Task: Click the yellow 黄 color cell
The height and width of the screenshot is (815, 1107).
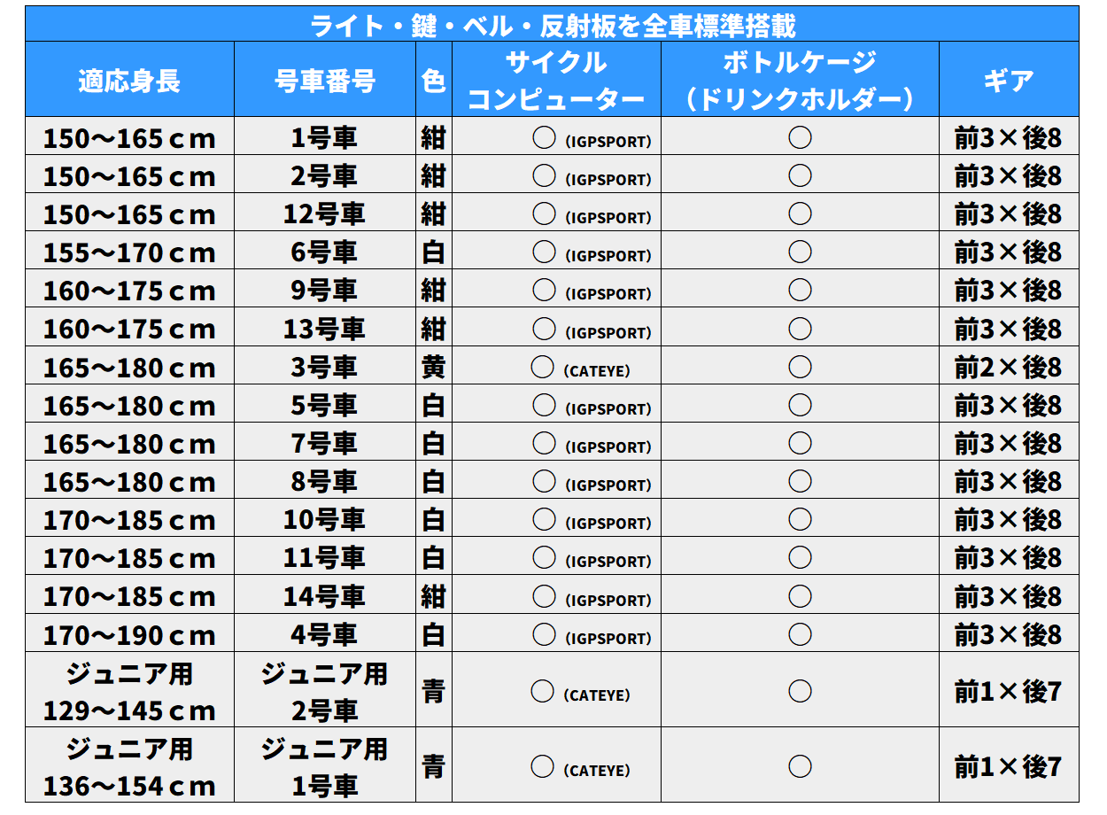Action: (433, 367)
